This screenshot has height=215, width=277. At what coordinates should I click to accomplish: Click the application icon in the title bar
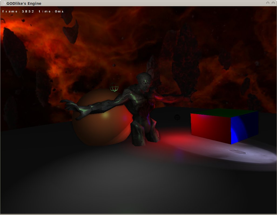[x=4, y=3]
